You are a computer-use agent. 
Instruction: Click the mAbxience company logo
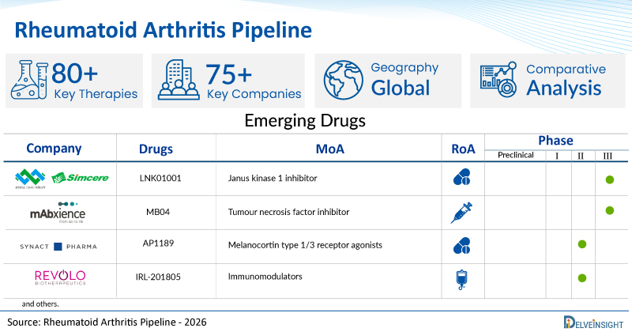[x=57, y=212]
